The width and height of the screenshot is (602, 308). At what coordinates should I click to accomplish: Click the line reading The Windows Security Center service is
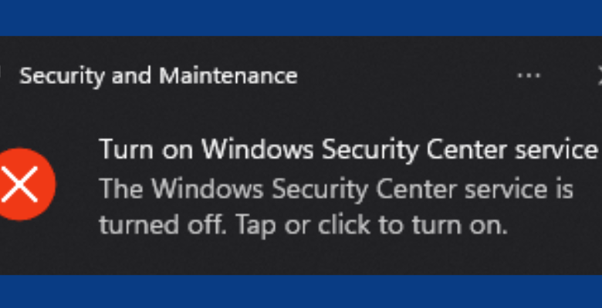pyautogui.click(x=336, y=188)
